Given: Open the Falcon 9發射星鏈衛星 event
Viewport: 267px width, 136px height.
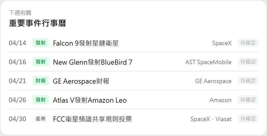Looking at the screenshot, I should pos(86,43).
